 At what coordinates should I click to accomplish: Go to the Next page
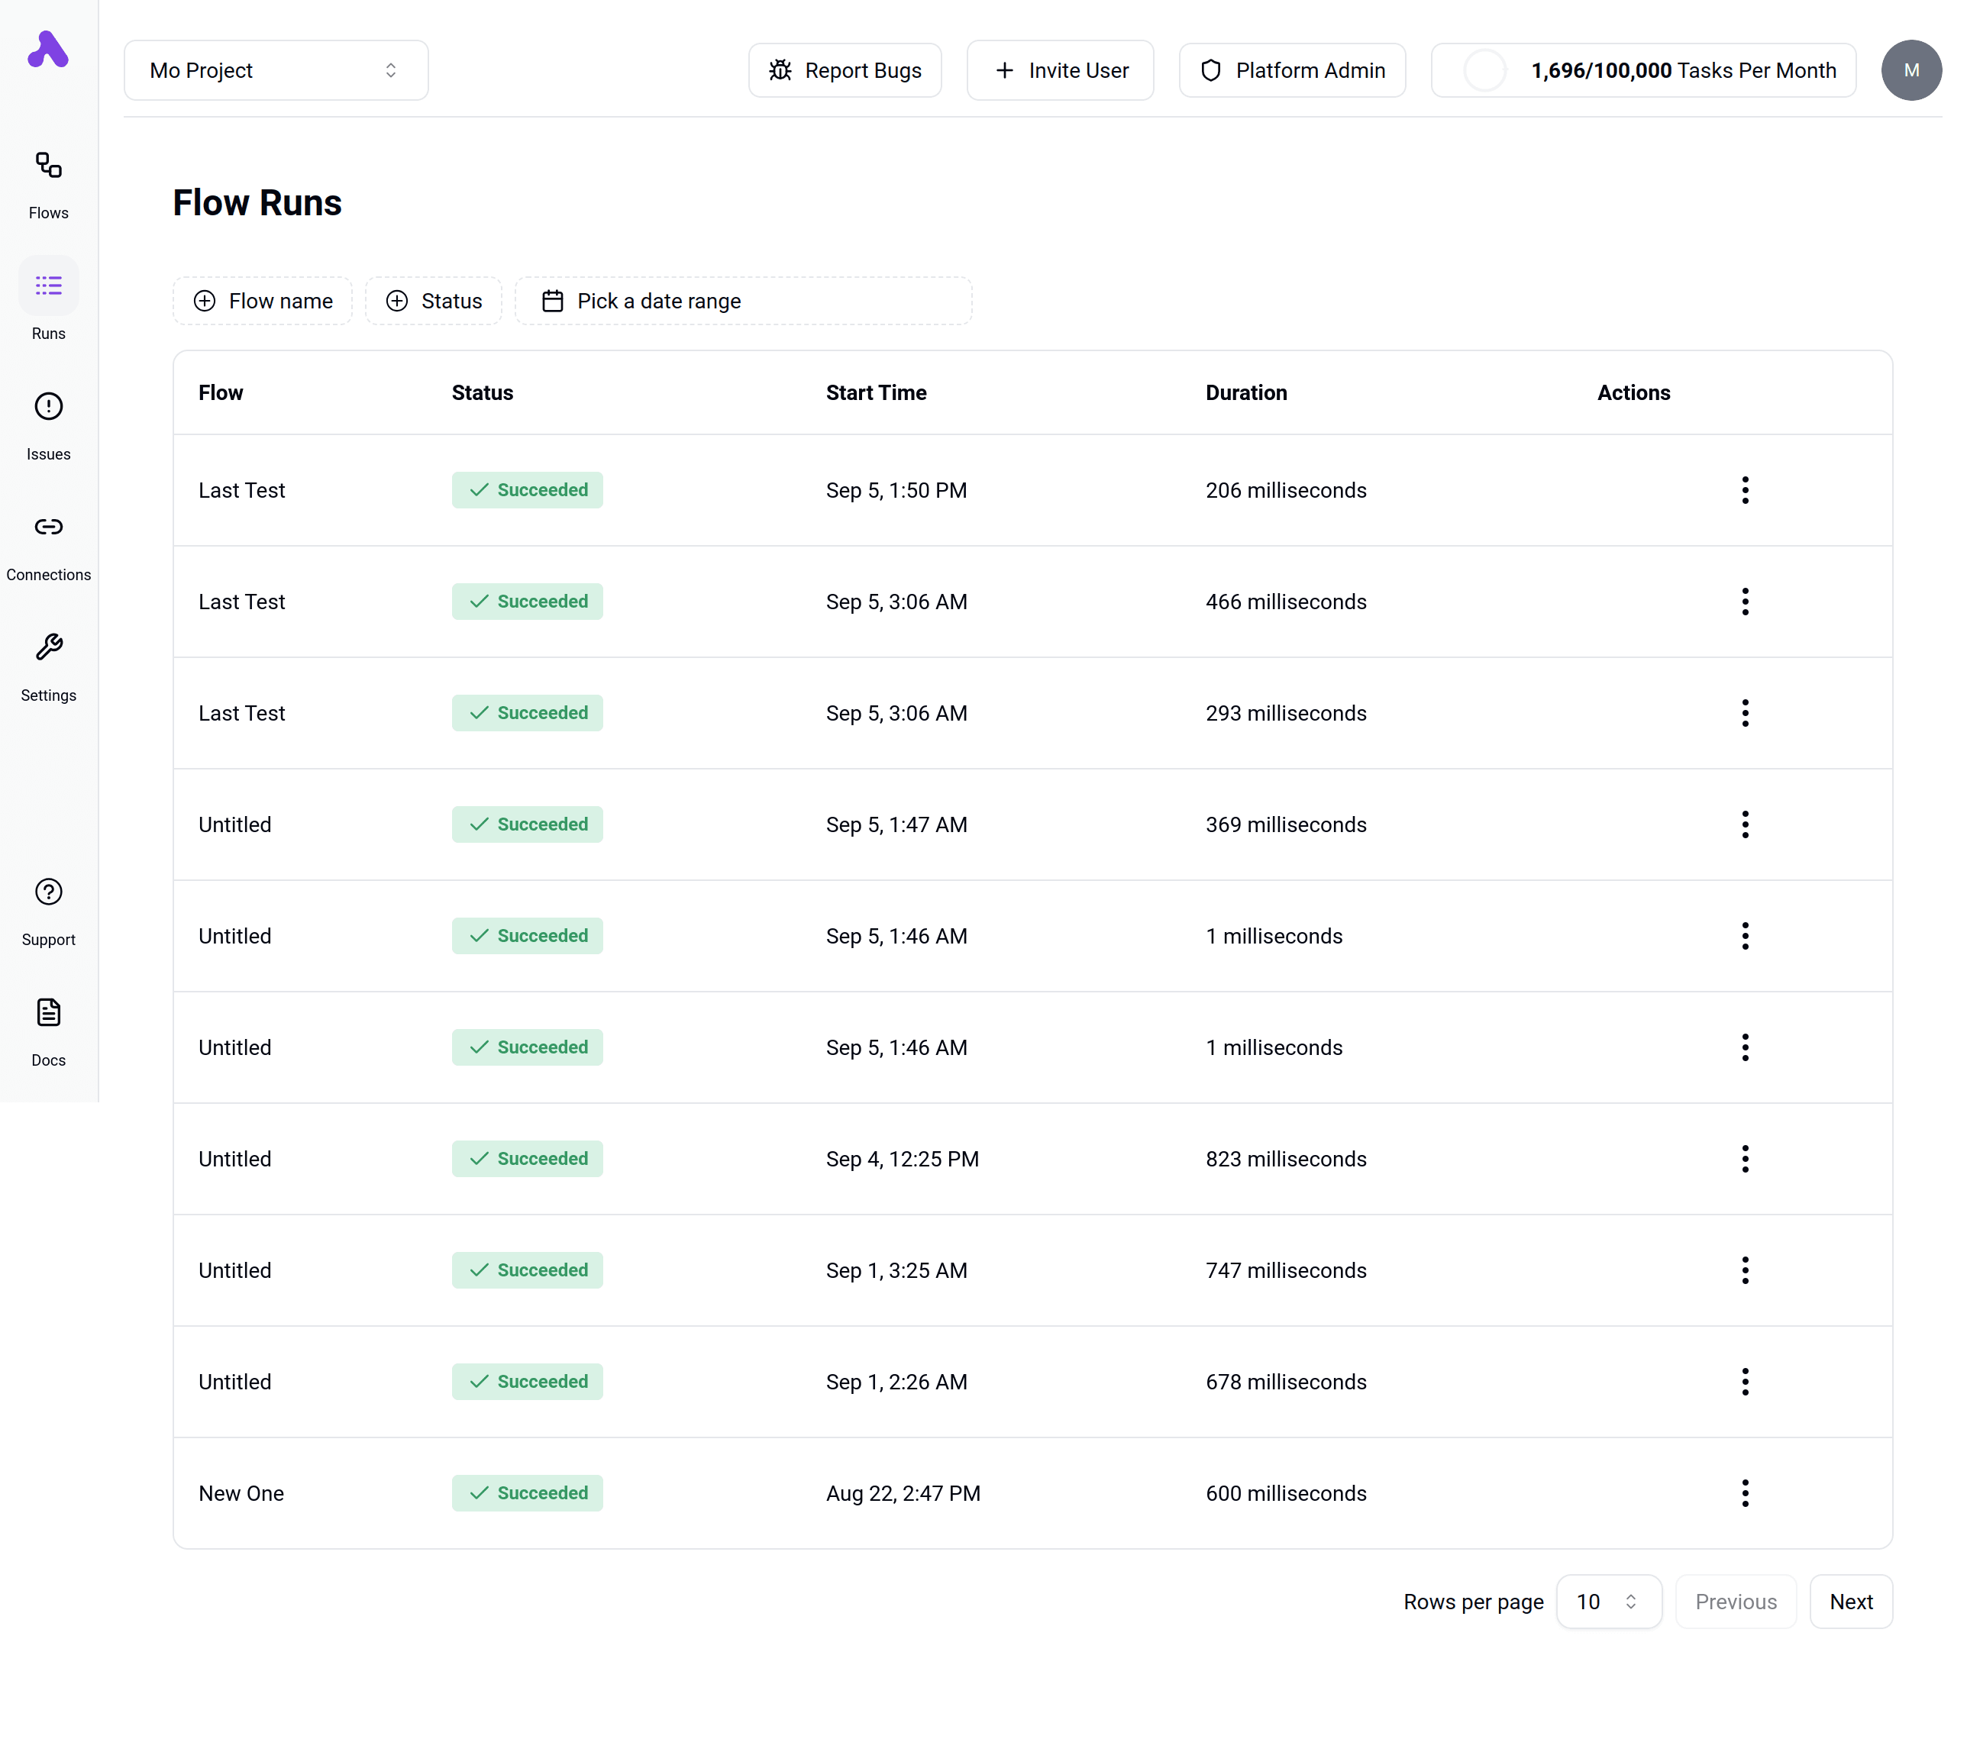click(1851, 1602)
